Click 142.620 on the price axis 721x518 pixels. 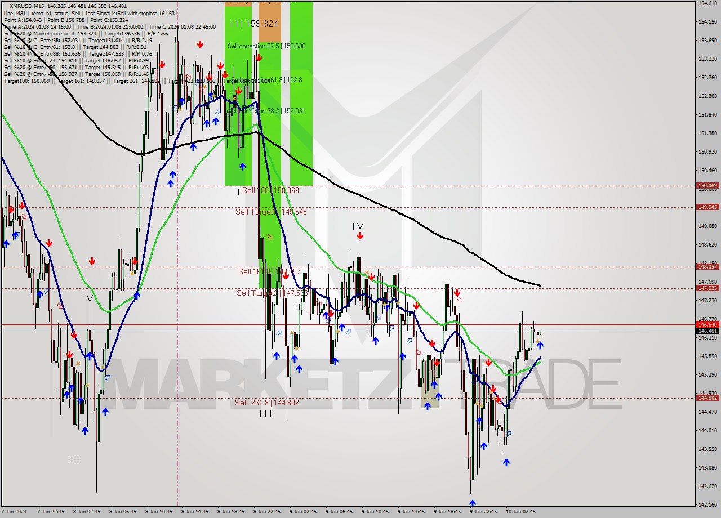click(x=707, y=486)
